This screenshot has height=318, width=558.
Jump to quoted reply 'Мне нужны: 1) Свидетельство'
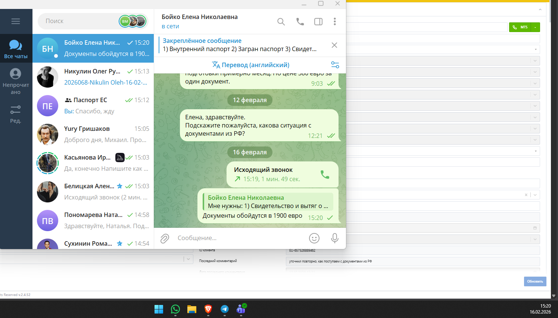pyautogui.click(x=268, y=202)
